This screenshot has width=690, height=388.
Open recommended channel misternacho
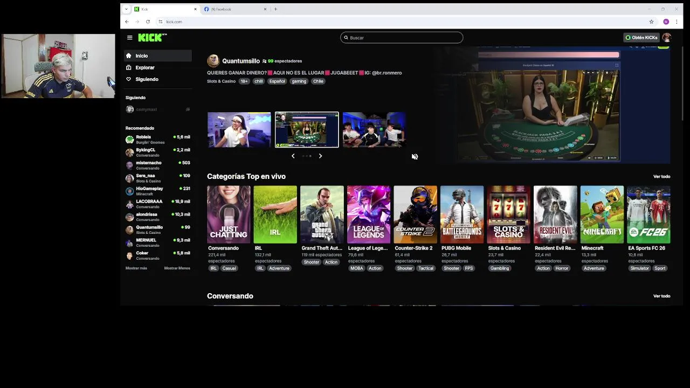point(157,165)
